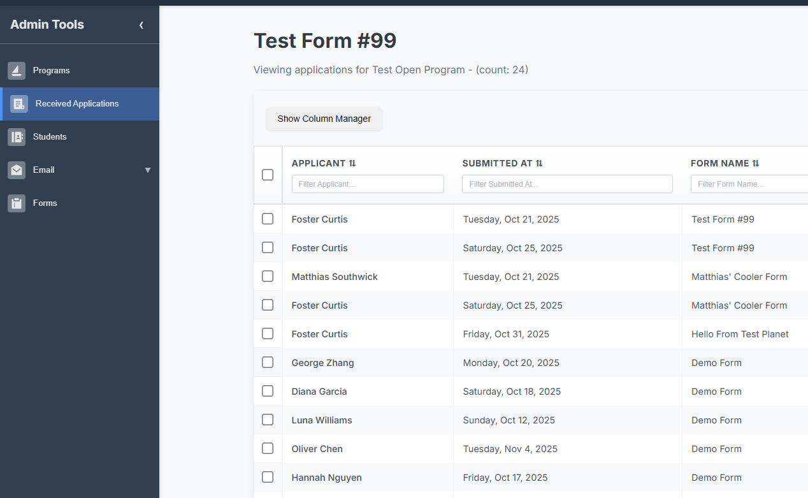Sort the Form Name column with its sort arrows

(x=756, y=163)
